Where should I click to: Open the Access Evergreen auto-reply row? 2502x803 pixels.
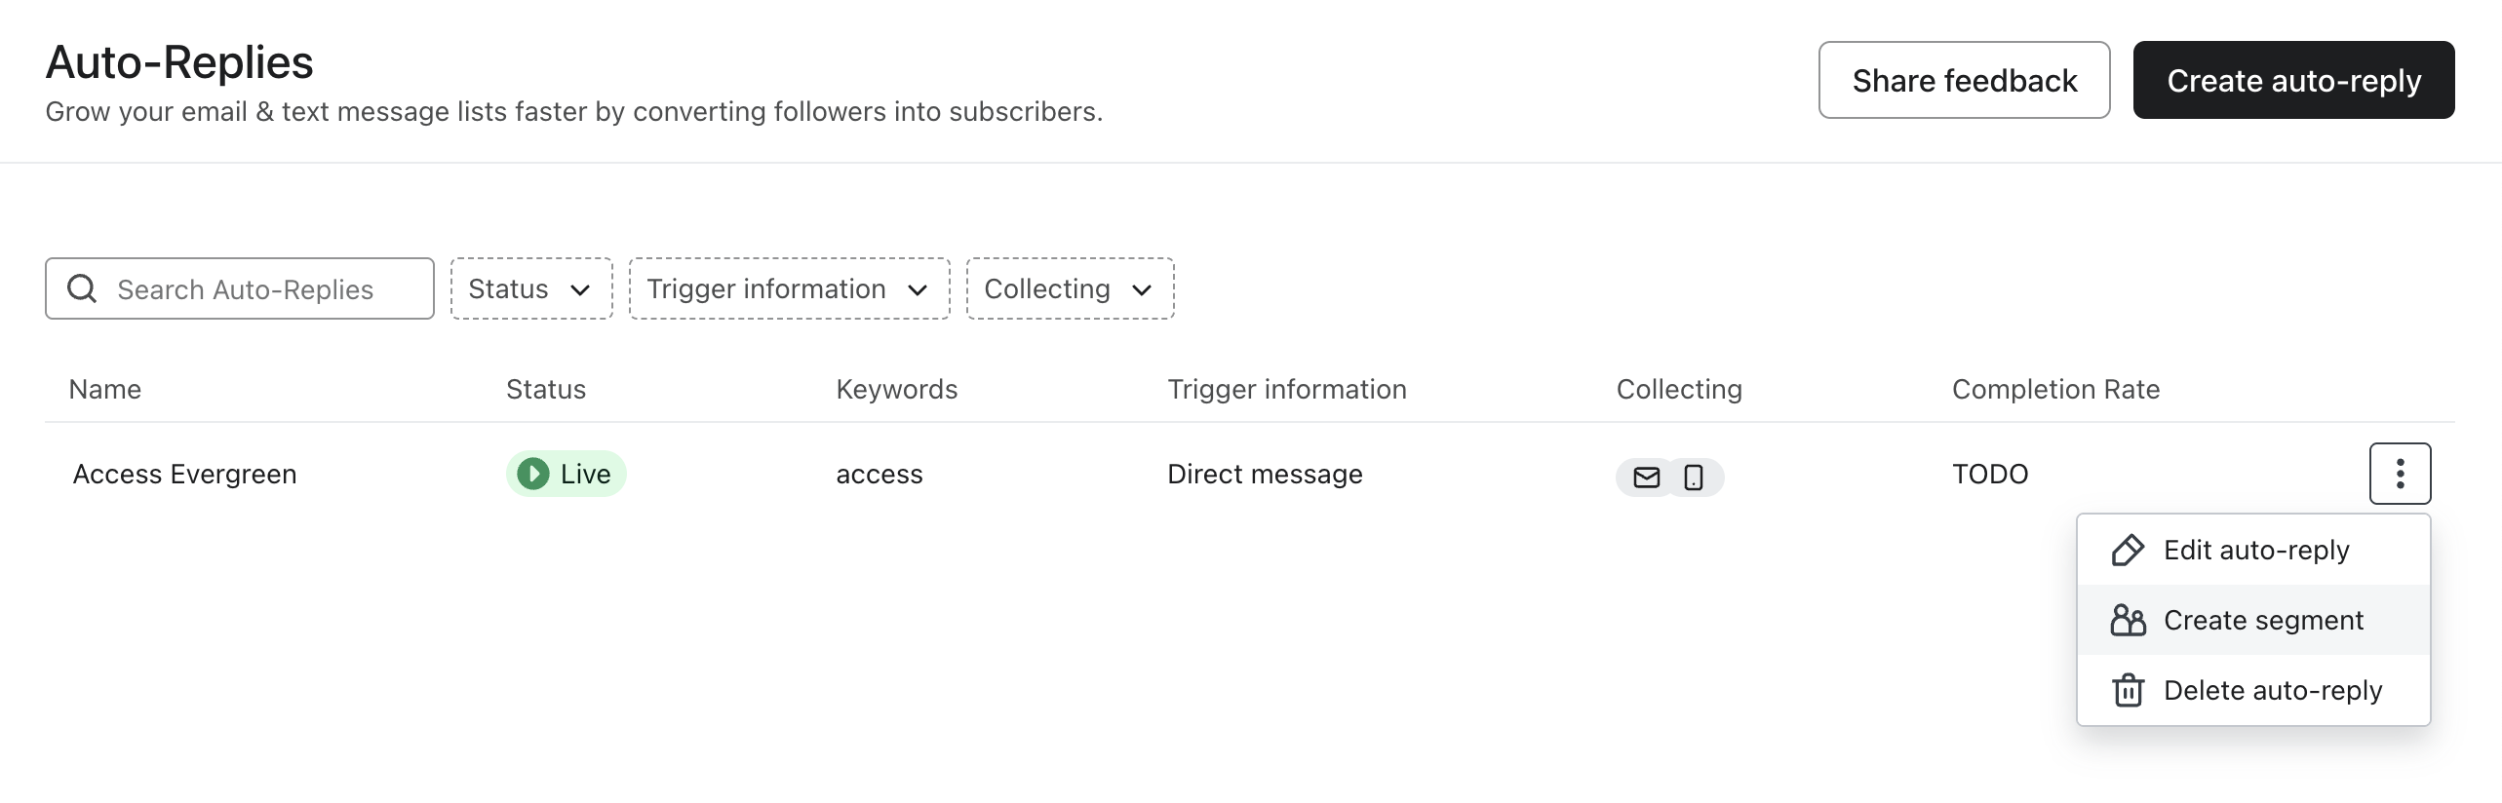[185, 475]
